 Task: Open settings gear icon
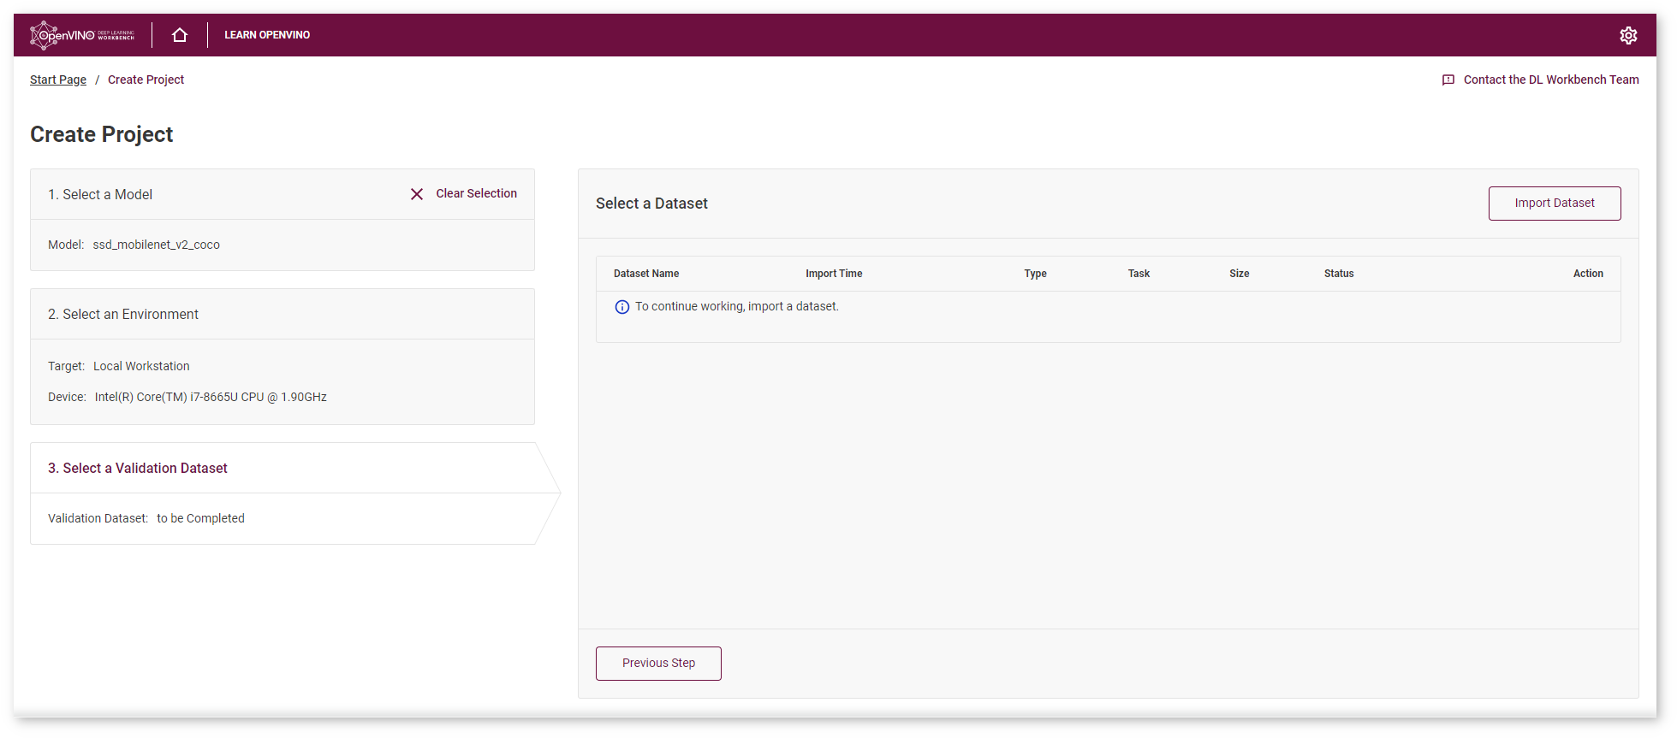[x=1628, y=35]
